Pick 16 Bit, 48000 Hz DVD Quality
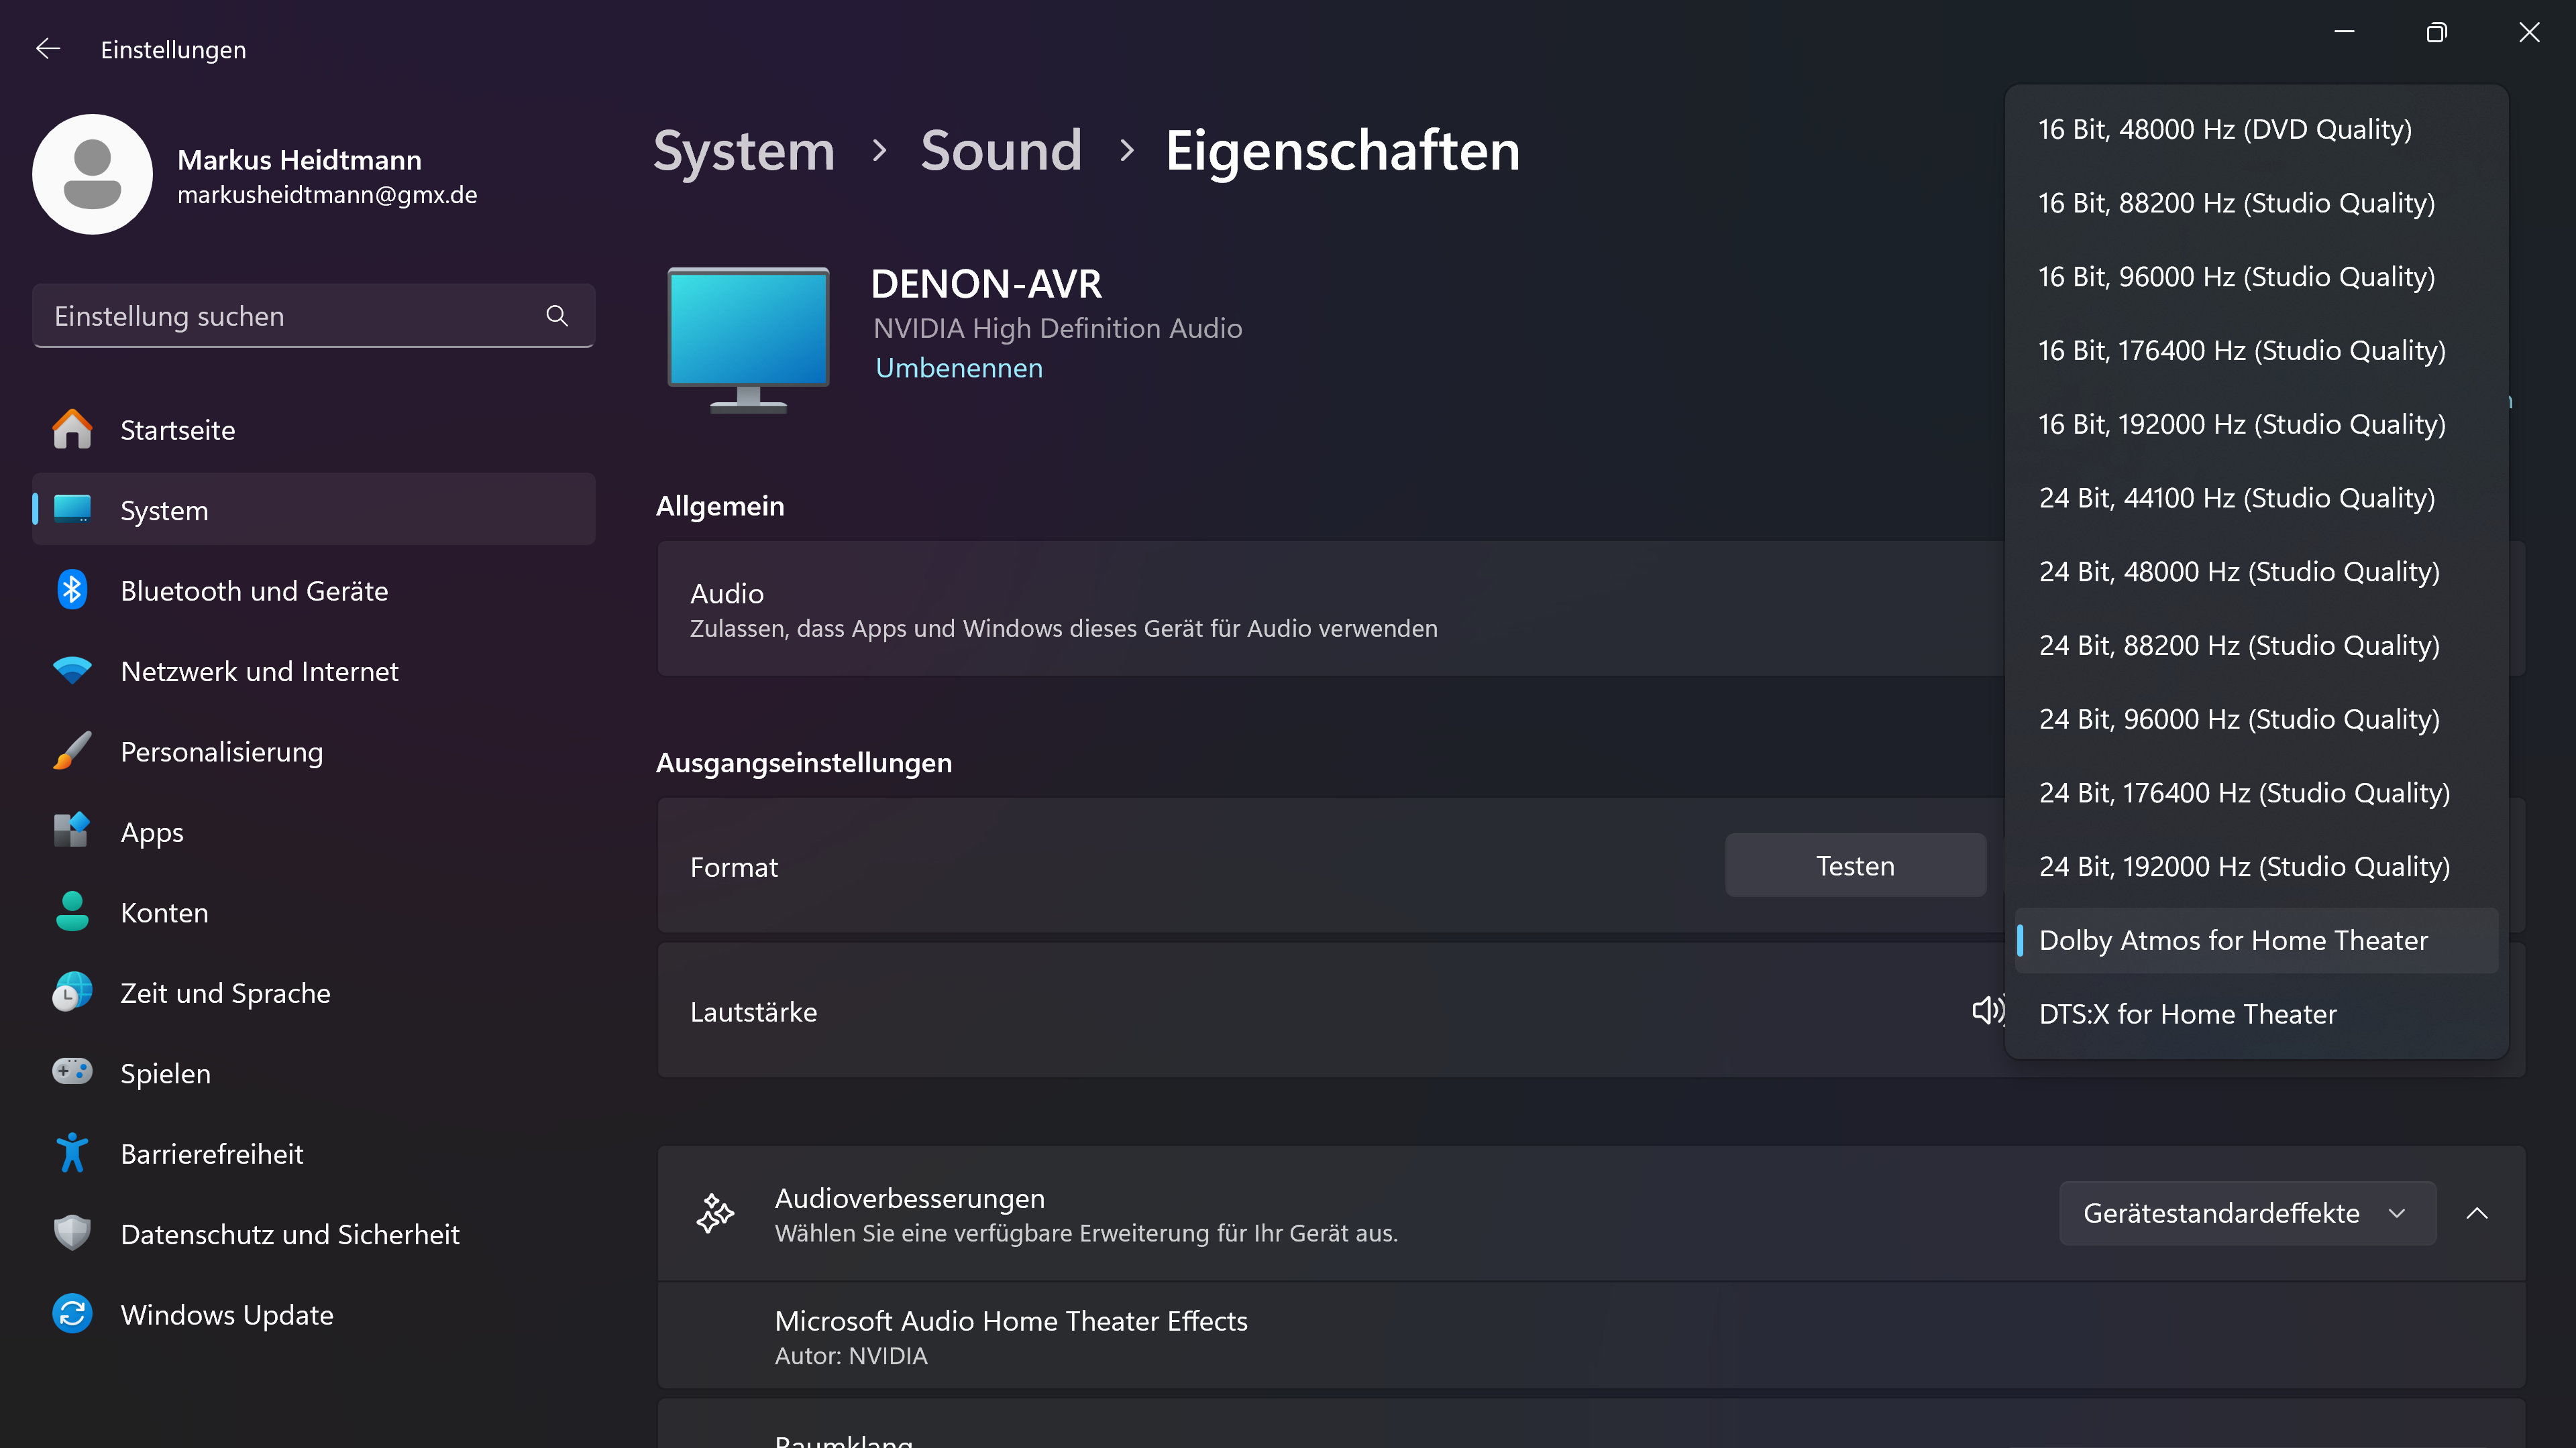The image size is (2576, 1448). pyautogui.click(x=2224, y=129)
